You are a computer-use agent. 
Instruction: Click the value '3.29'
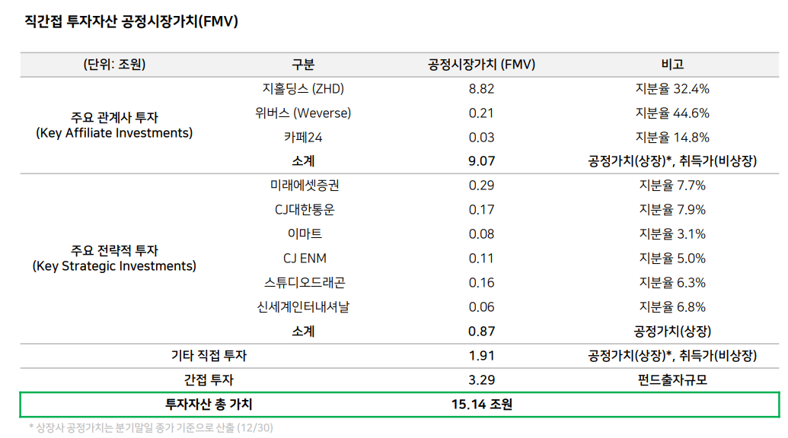pyautogui.click(x=481, y=379)
